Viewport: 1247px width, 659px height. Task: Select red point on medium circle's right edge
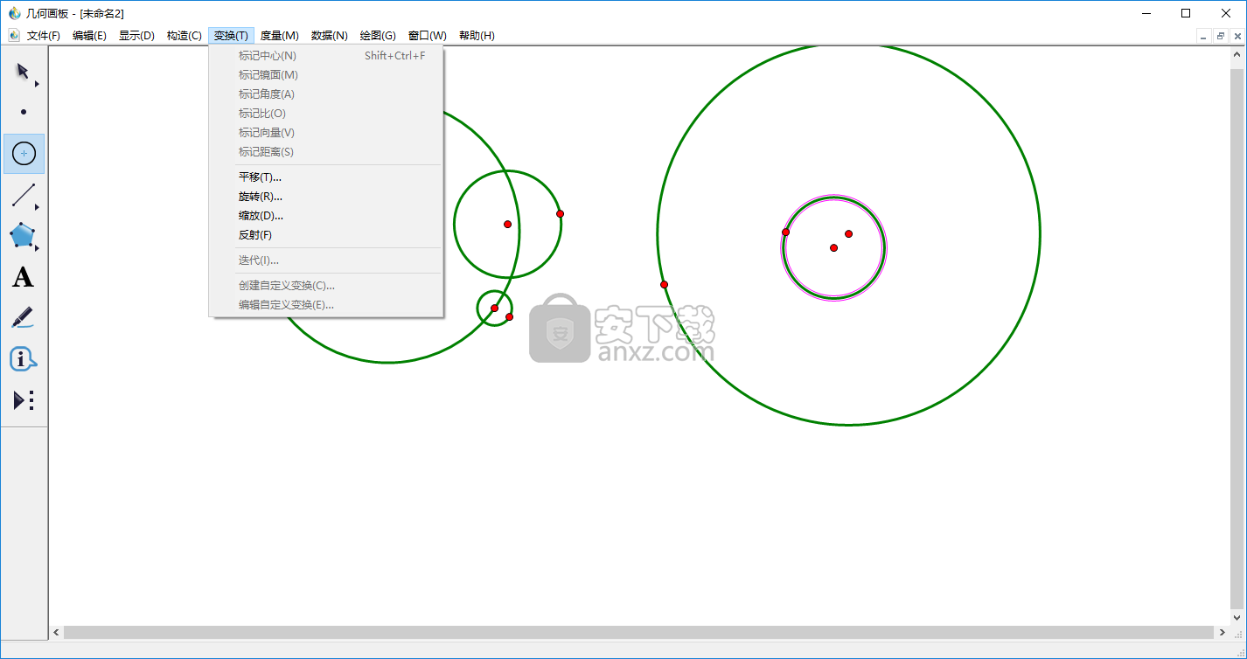560,214
